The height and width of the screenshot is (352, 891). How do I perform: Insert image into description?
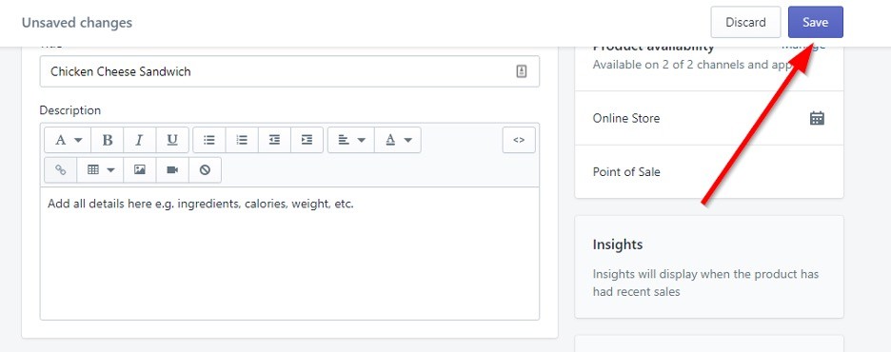coord(140,169)
